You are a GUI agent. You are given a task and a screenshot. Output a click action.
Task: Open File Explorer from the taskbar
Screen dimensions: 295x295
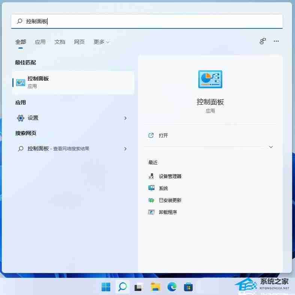(156, 287)
